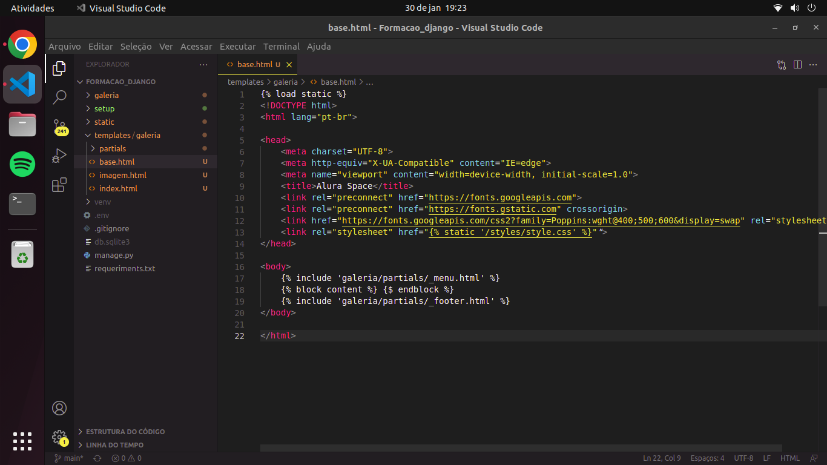Image resolution: width=827 pixels, height=465 pixels.
Task: Change encoding via UTF-8 status item
Action: pyautogui.click(x=743, y=458)
